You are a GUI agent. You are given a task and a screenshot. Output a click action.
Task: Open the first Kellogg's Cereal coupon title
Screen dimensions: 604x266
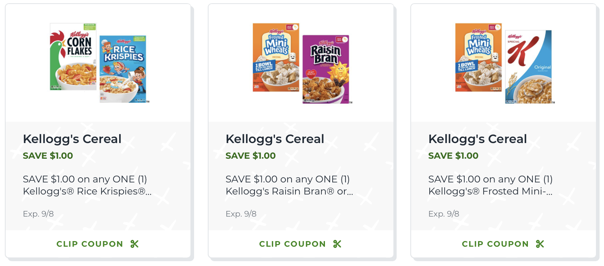tap(72, 139)
